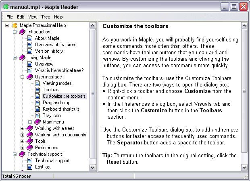The image size is (250, 181).
Task: Collapse the Using Maple section
Action: pos(15,58)
